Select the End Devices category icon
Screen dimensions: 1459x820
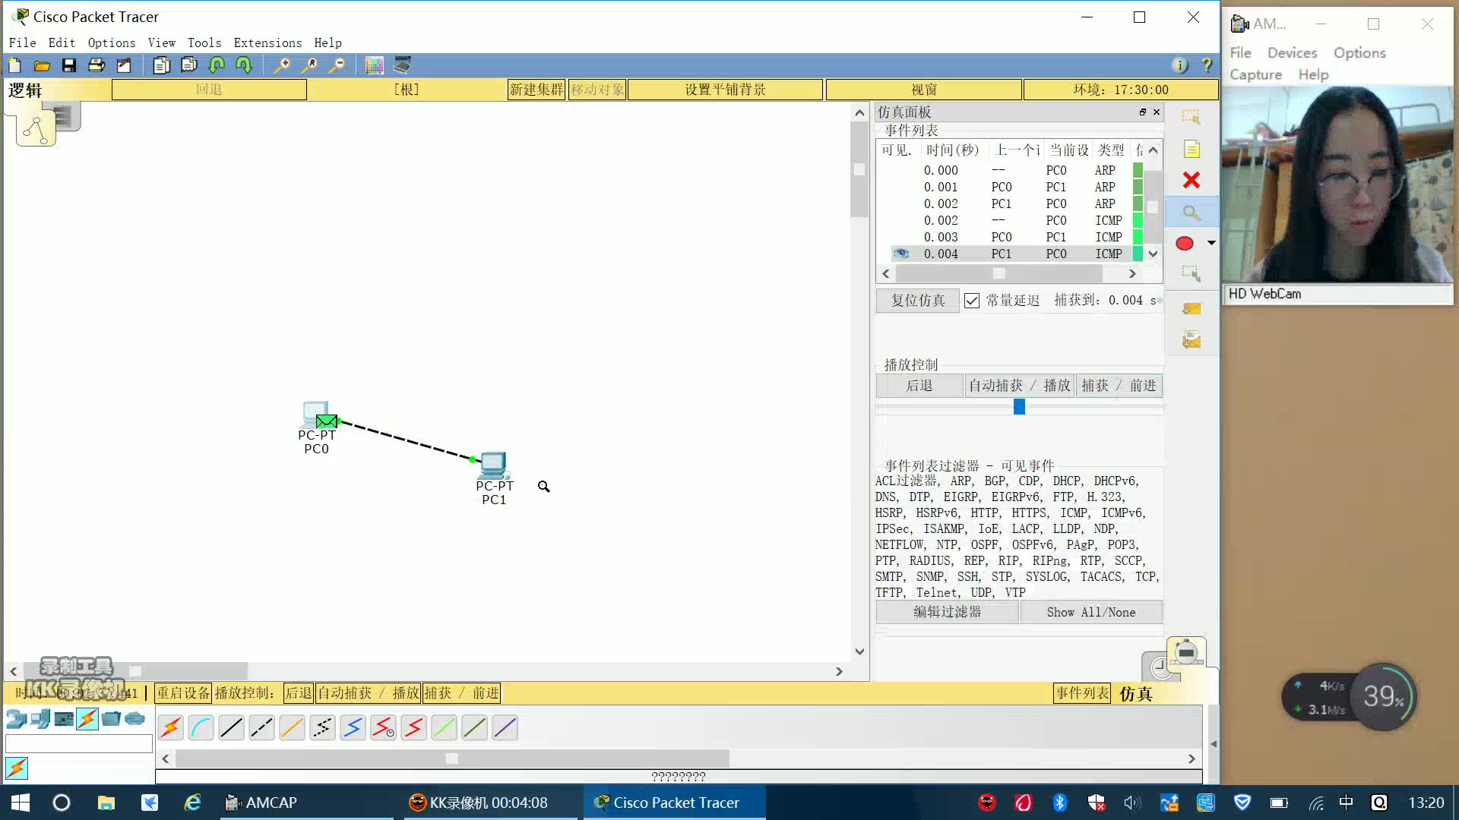tap(40, 718)
